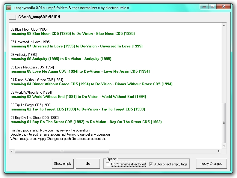The height and width of the screenshot is (178, 237).
Task: Click the horizontal scrollbar left arrow
Action: [12, 151]
